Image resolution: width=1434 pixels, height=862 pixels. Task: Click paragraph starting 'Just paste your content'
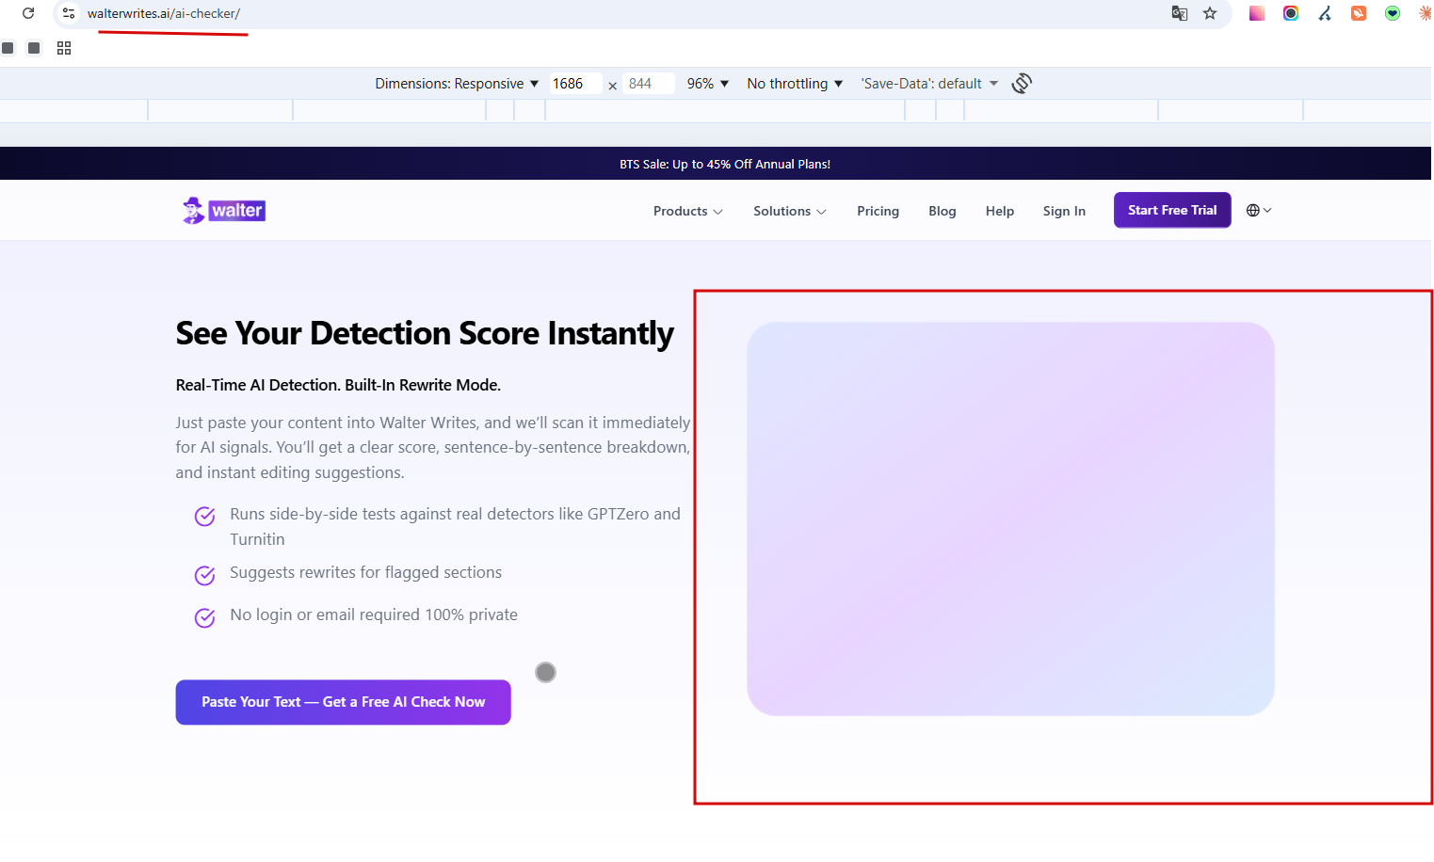(433, 447)
